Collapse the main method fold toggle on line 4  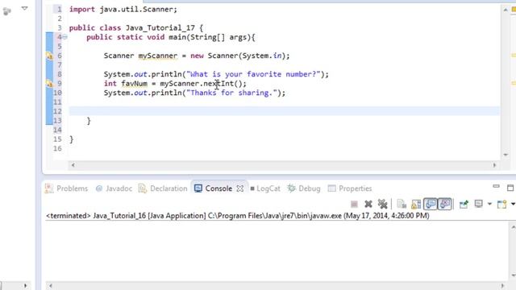[65, 37]
